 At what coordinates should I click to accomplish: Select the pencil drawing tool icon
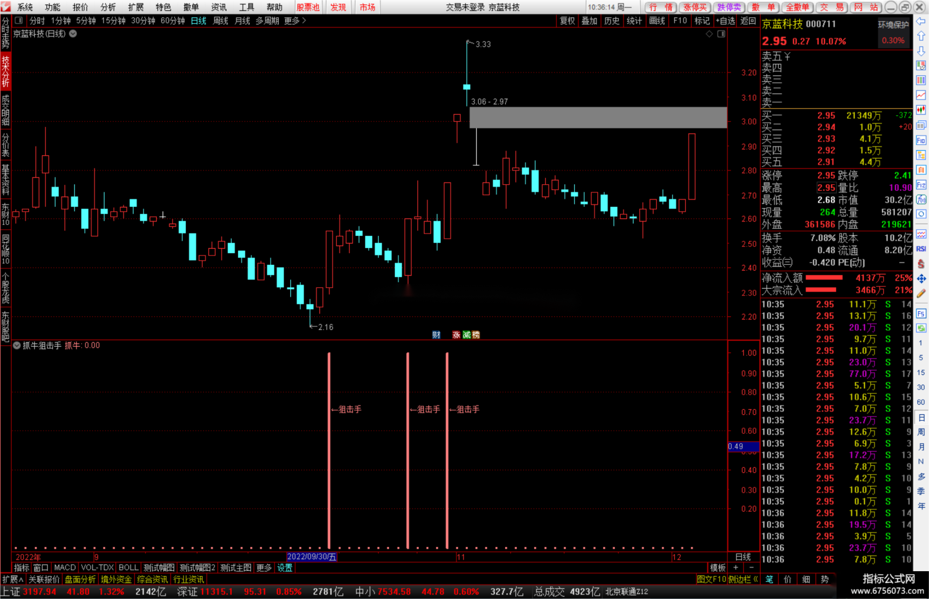click(x=921, y=293)
